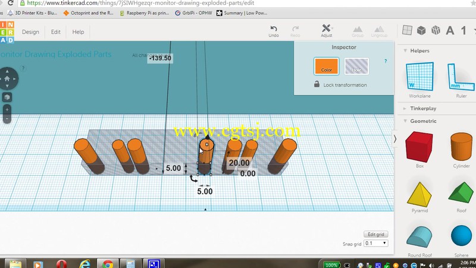Click the 5.00 width dimension below the cylinder
The image size is (476, 268).
click(205, 191)
